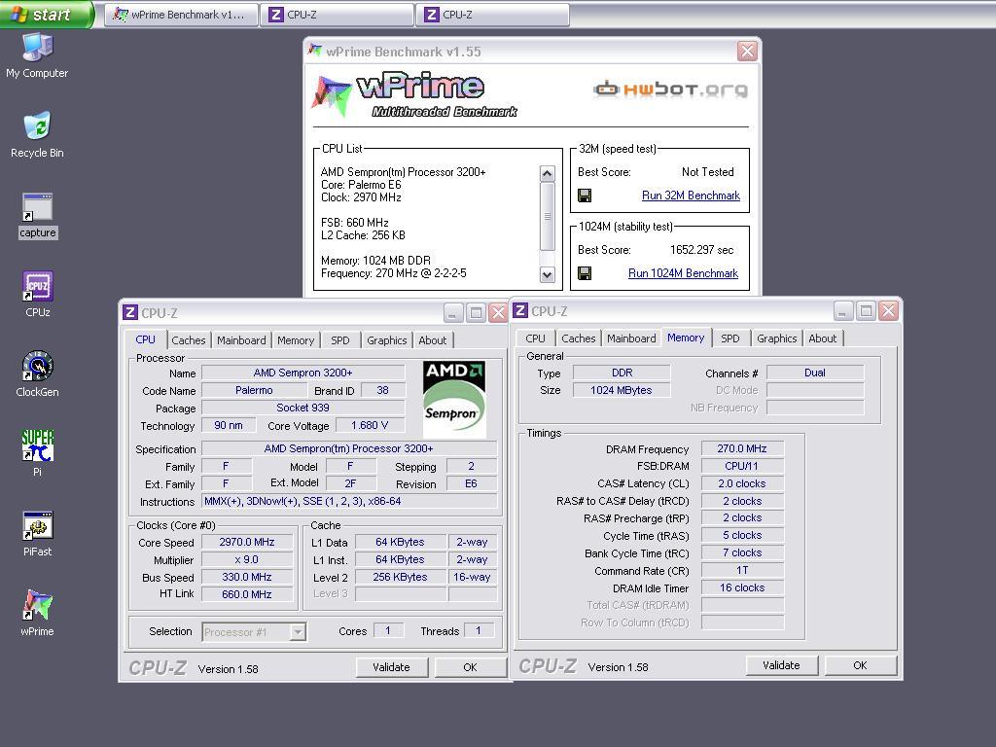The height and width of the screenshot is (747, 996).
Task: Click the HT Link 660.0 MHz value
Action: pos(247,594)
